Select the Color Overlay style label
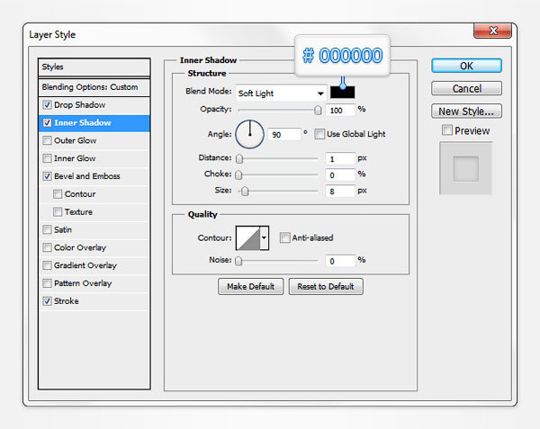 click(80, 247)
